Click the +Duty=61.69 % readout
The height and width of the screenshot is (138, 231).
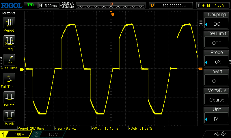click(147, 128)
